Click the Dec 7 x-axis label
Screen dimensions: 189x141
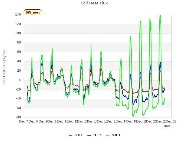[x=24, y=121]
